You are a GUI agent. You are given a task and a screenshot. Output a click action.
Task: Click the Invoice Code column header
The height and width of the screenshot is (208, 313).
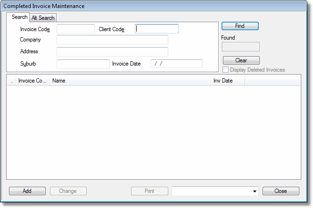point(33,81)
